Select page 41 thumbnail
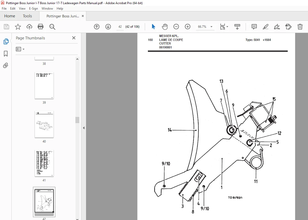308x220 pixels. coord(44,163)
